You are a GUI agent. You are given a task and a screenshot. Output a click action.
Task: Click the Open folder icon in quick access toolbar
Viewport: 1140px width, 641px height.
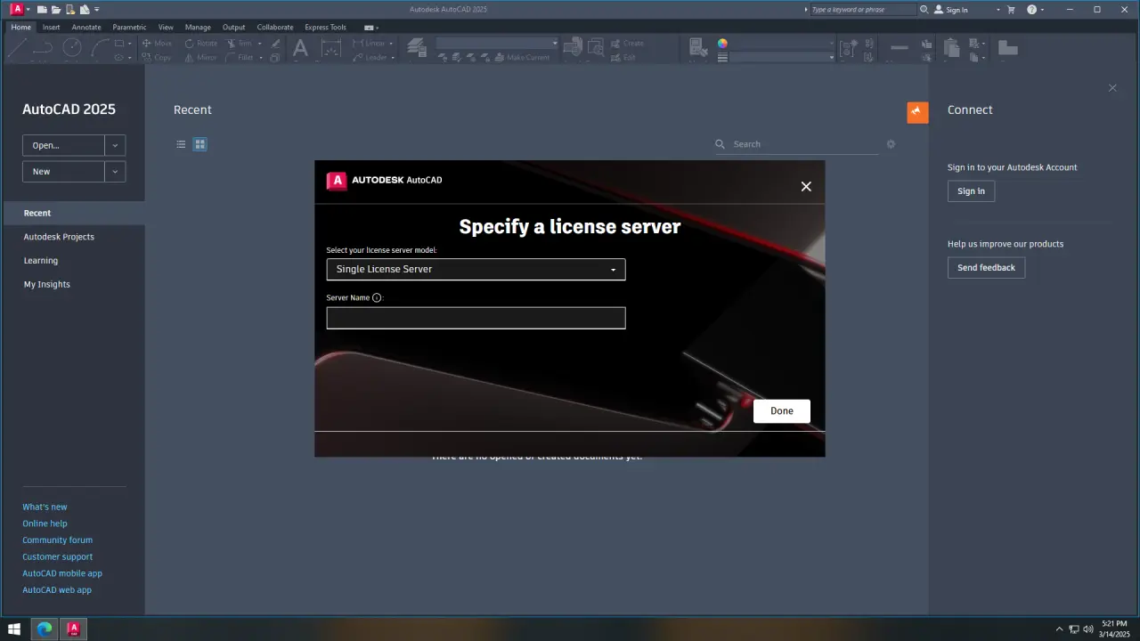[x=56, y=10]
